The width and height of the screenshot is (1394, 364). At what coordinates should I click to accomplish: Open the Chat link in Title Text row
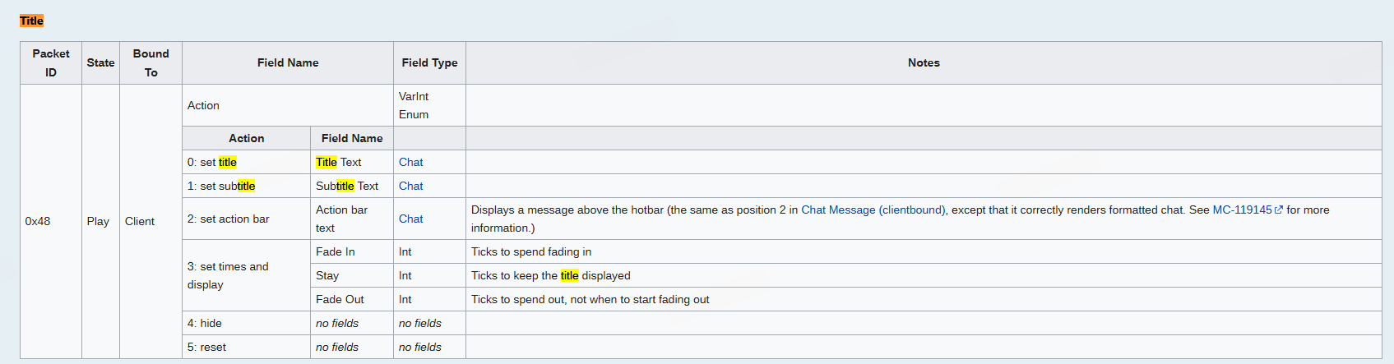410,162
